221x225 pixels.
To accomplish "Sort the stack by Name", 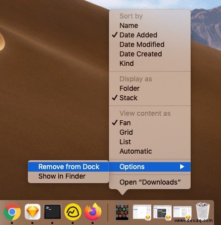I will coord(150,25).
